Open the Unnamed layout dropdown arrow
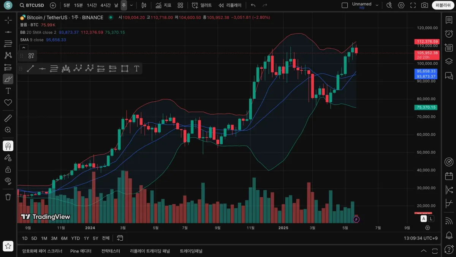This screenshot has width=456, height=257. [377, 5]
